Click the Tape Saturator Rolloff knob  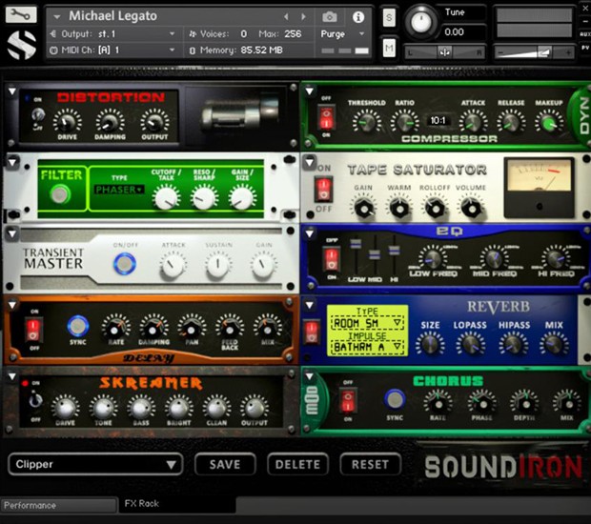coord(435,208)
